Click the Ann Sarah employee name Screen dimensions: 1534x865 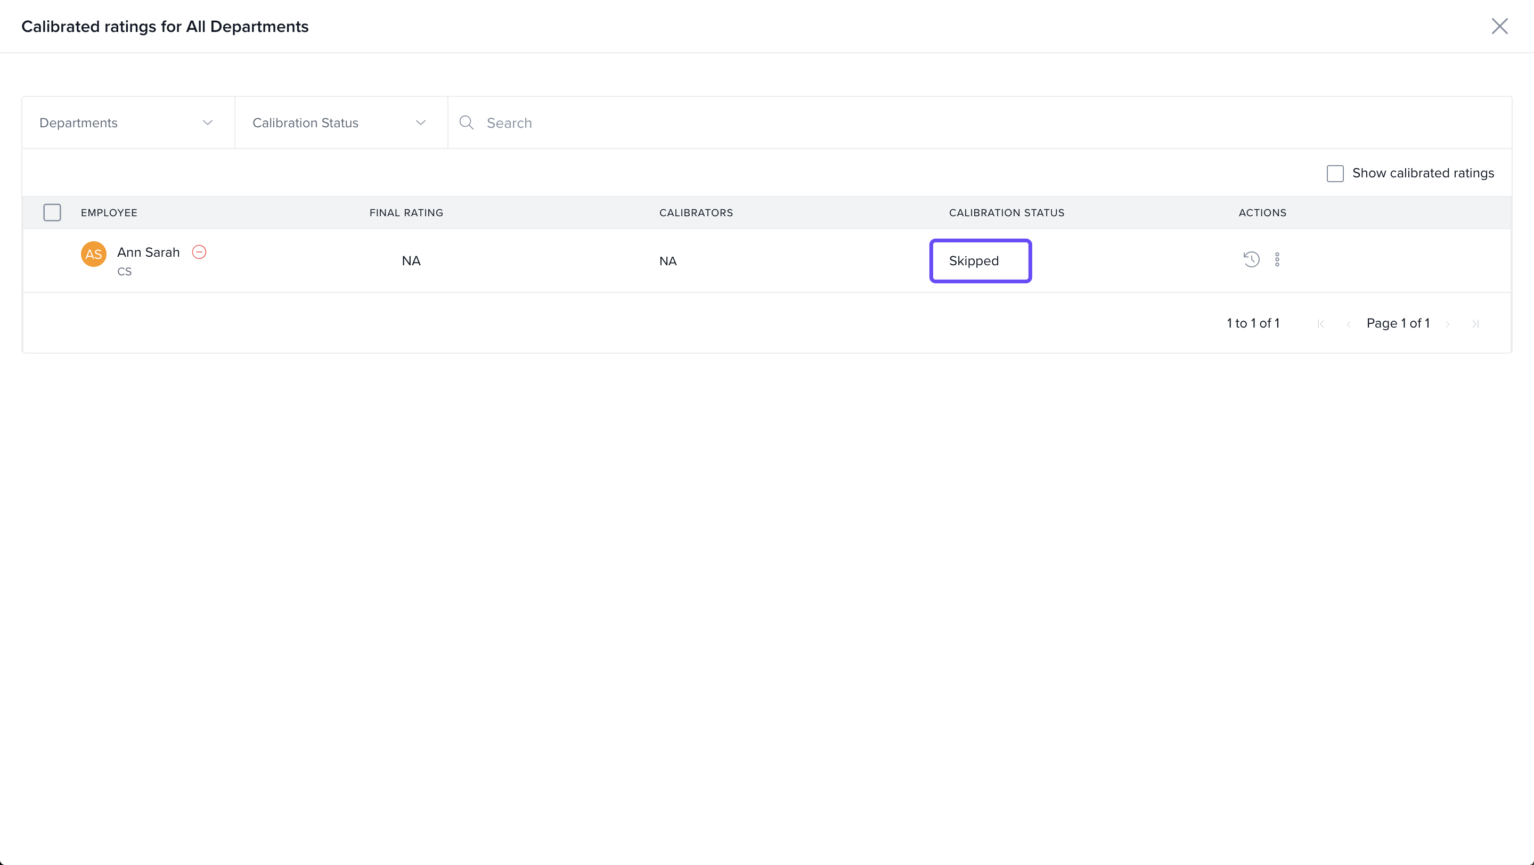[148, 252]
